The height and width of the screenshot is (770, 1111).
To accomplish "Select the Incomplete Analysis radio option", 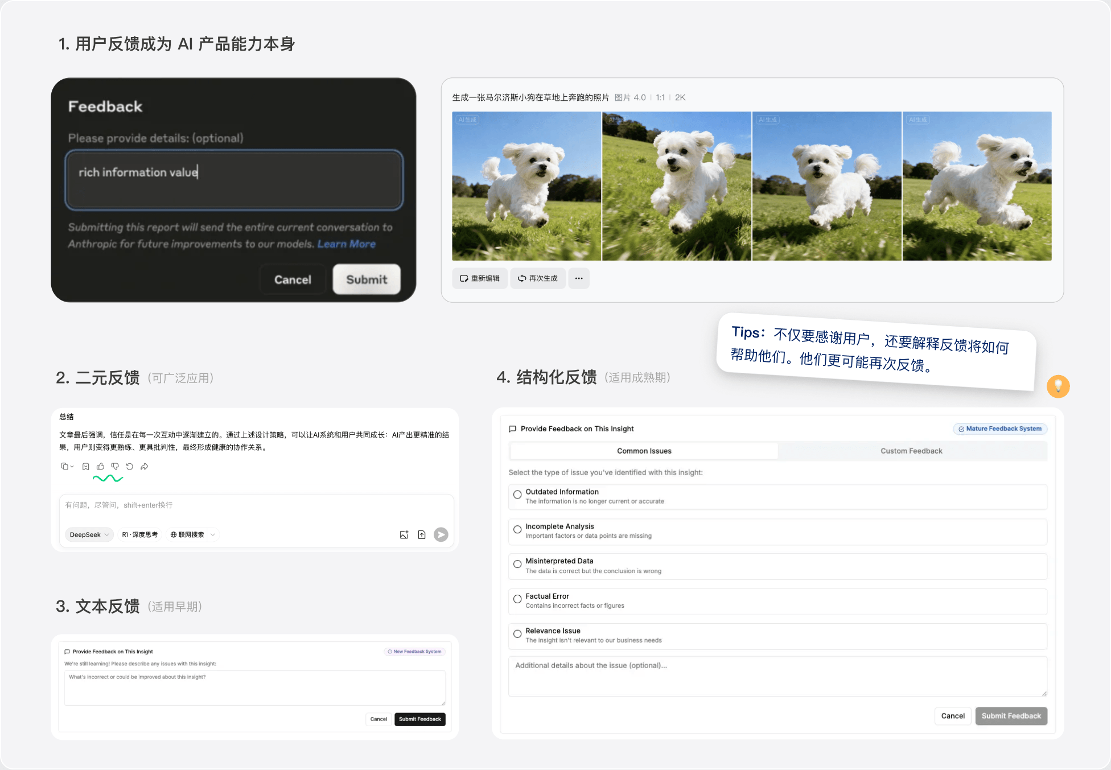I will (x=517, y=530).
